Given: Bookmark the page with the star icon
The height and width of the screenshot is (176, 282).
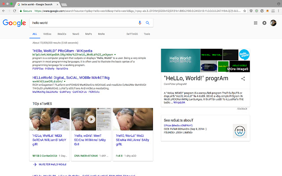Looking at the screenshot, I should (245, 11).
